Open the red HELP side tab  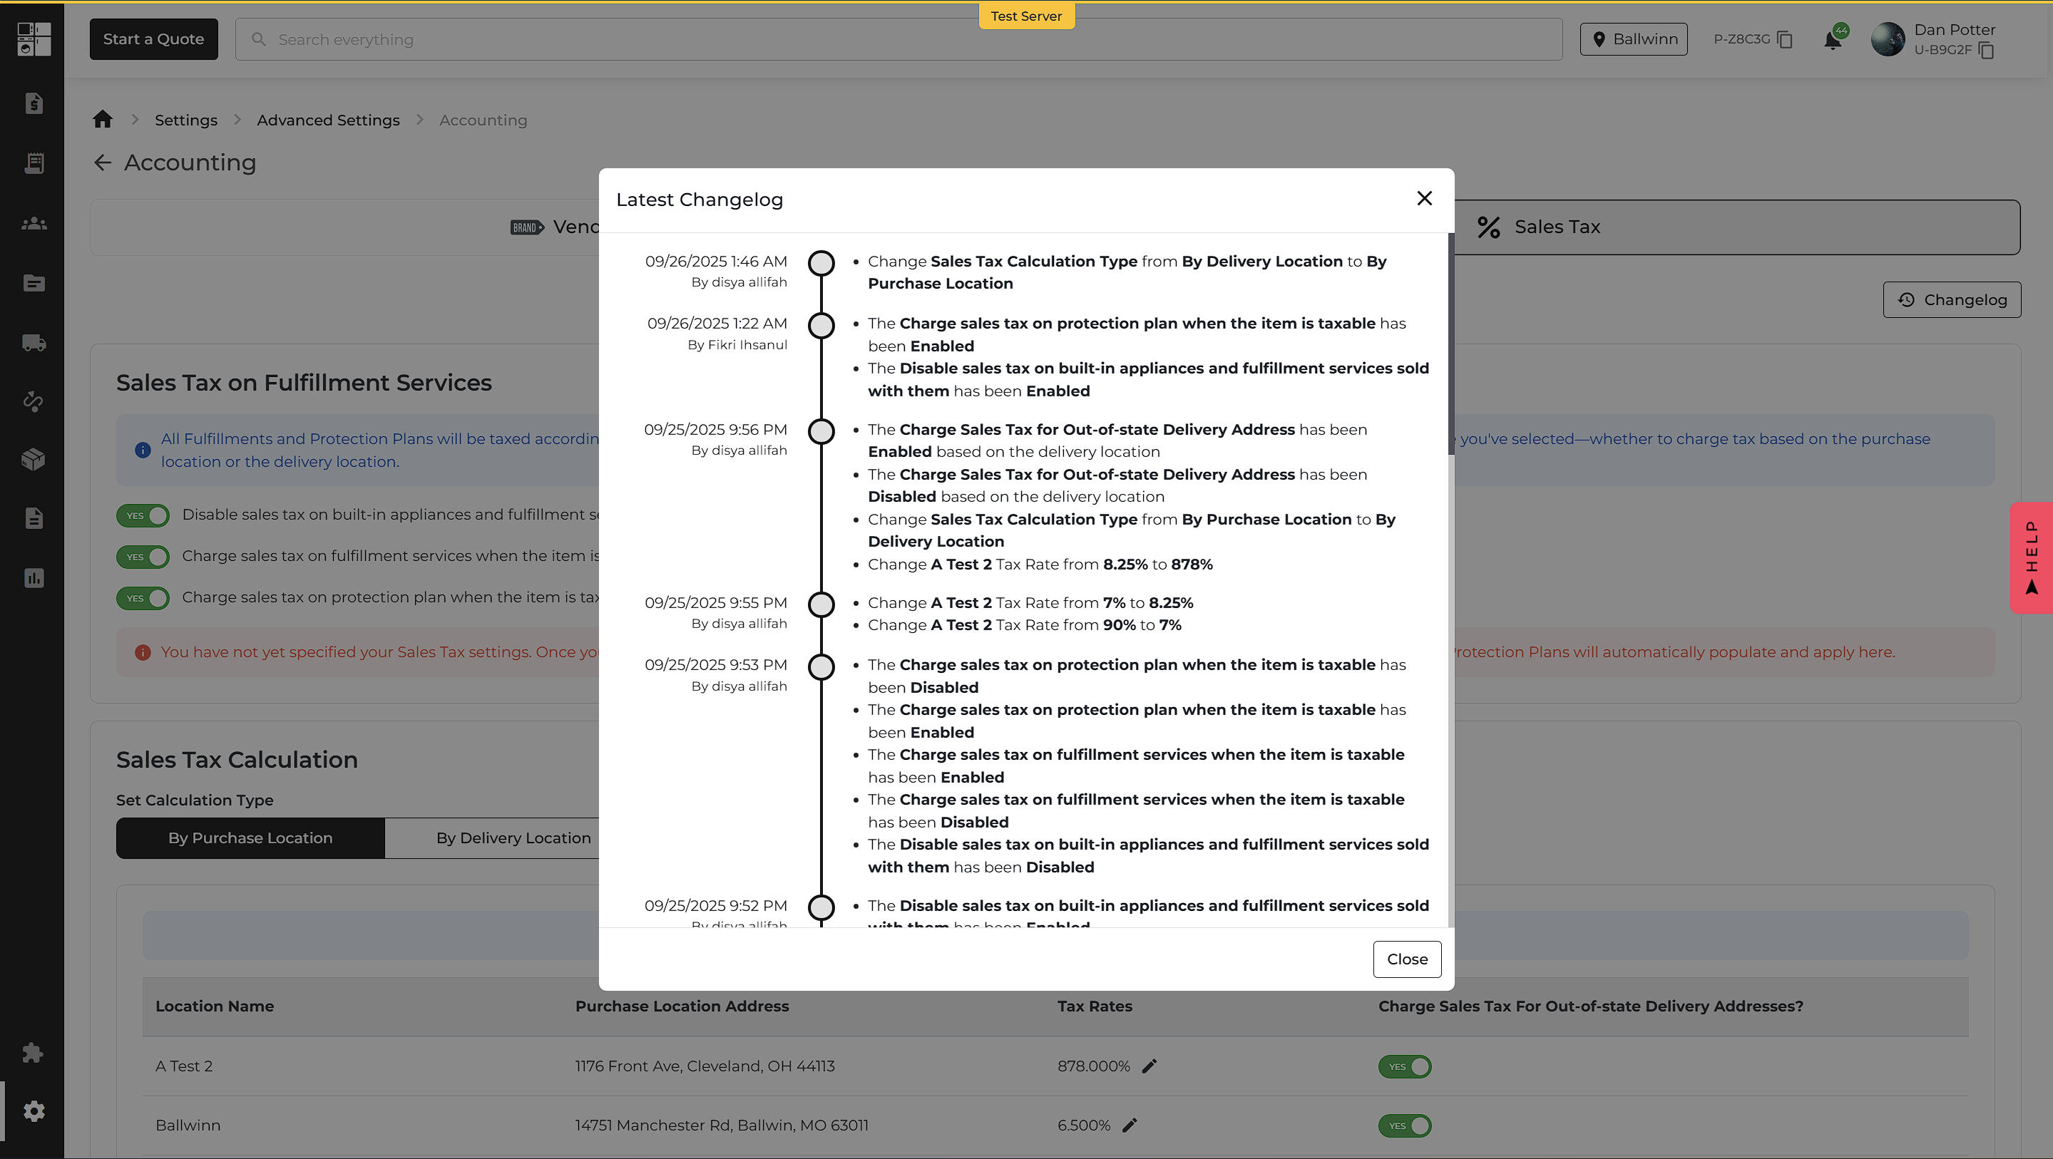pos(2032,557)
